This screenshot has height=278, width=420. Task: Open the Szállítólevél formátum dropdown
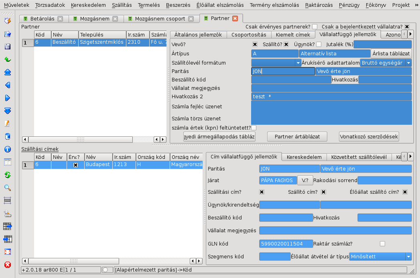point(298,63)
